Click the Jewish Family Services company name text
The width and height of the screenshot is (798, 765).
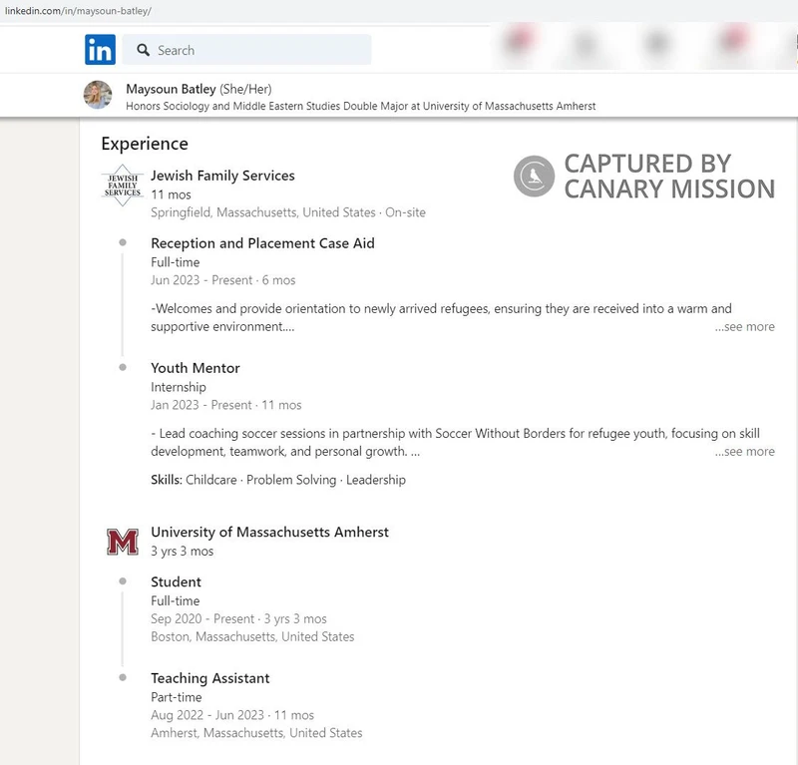pyautogui.click(x=221, y=175)
